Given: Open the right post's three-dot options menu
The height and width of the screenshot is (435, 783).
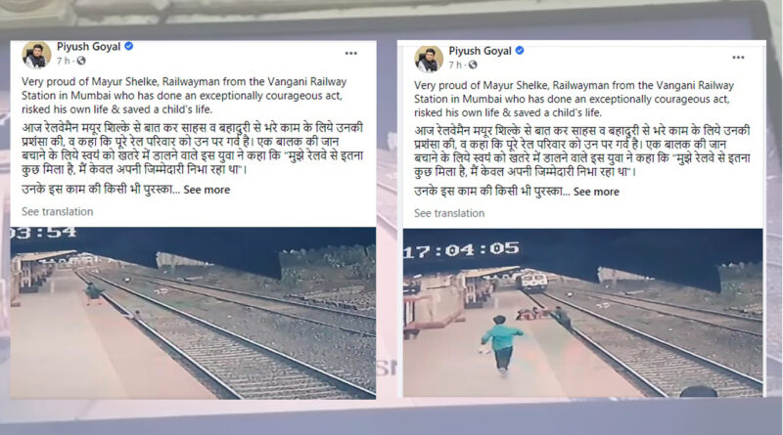Looking at the screenshot, I should (739, 58).
